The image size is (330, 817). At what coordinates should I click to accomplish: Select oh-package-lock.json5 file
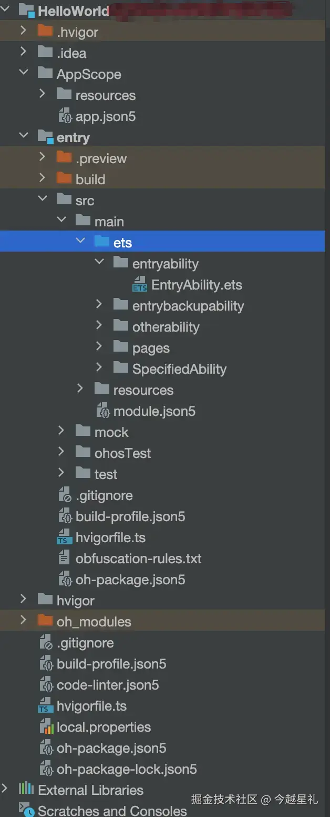(126, 769)
